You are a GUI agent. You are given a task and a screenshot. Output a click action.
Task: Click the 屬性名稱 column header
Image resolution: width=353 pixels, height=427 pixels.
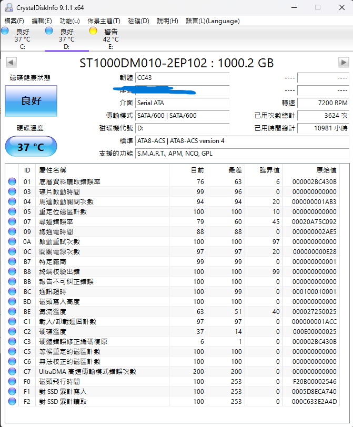[x=102, y=170]
